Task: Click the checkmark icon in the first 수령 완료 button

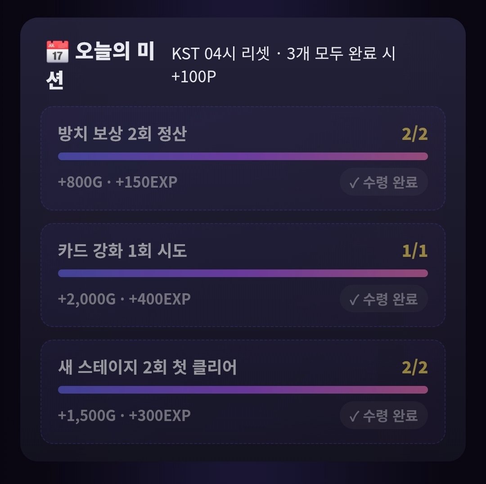Action: click(x=354, y=183)
